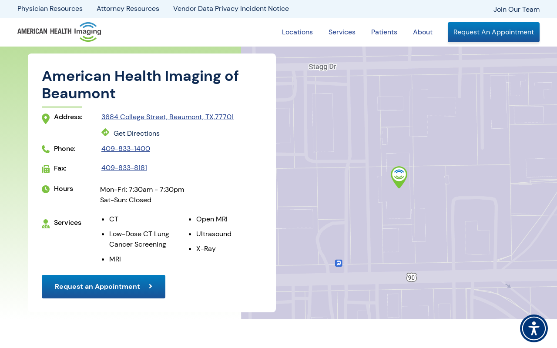Click the Stagg Dr map label
The image size is (557, 348).
click(322, 67)
